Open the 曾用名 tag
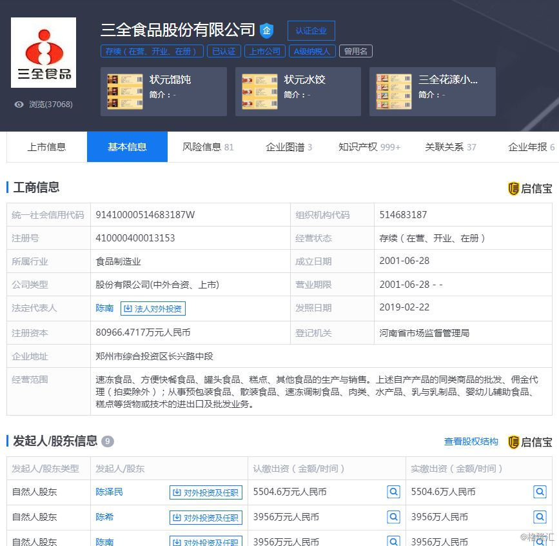559x546 pixels. [355, 52]
